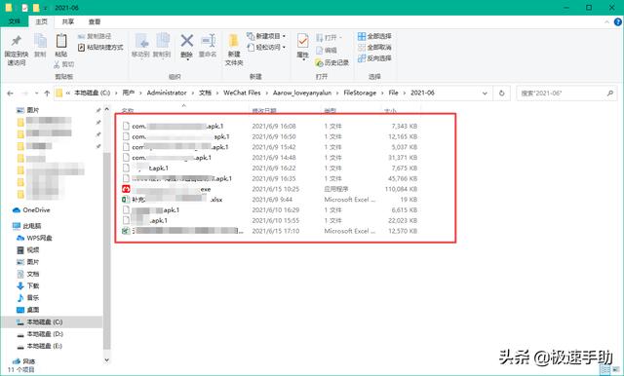Click 编辑 (Edit) in the 打开 group
Viewport: 624px width, 376px height.
pos(327,50)
